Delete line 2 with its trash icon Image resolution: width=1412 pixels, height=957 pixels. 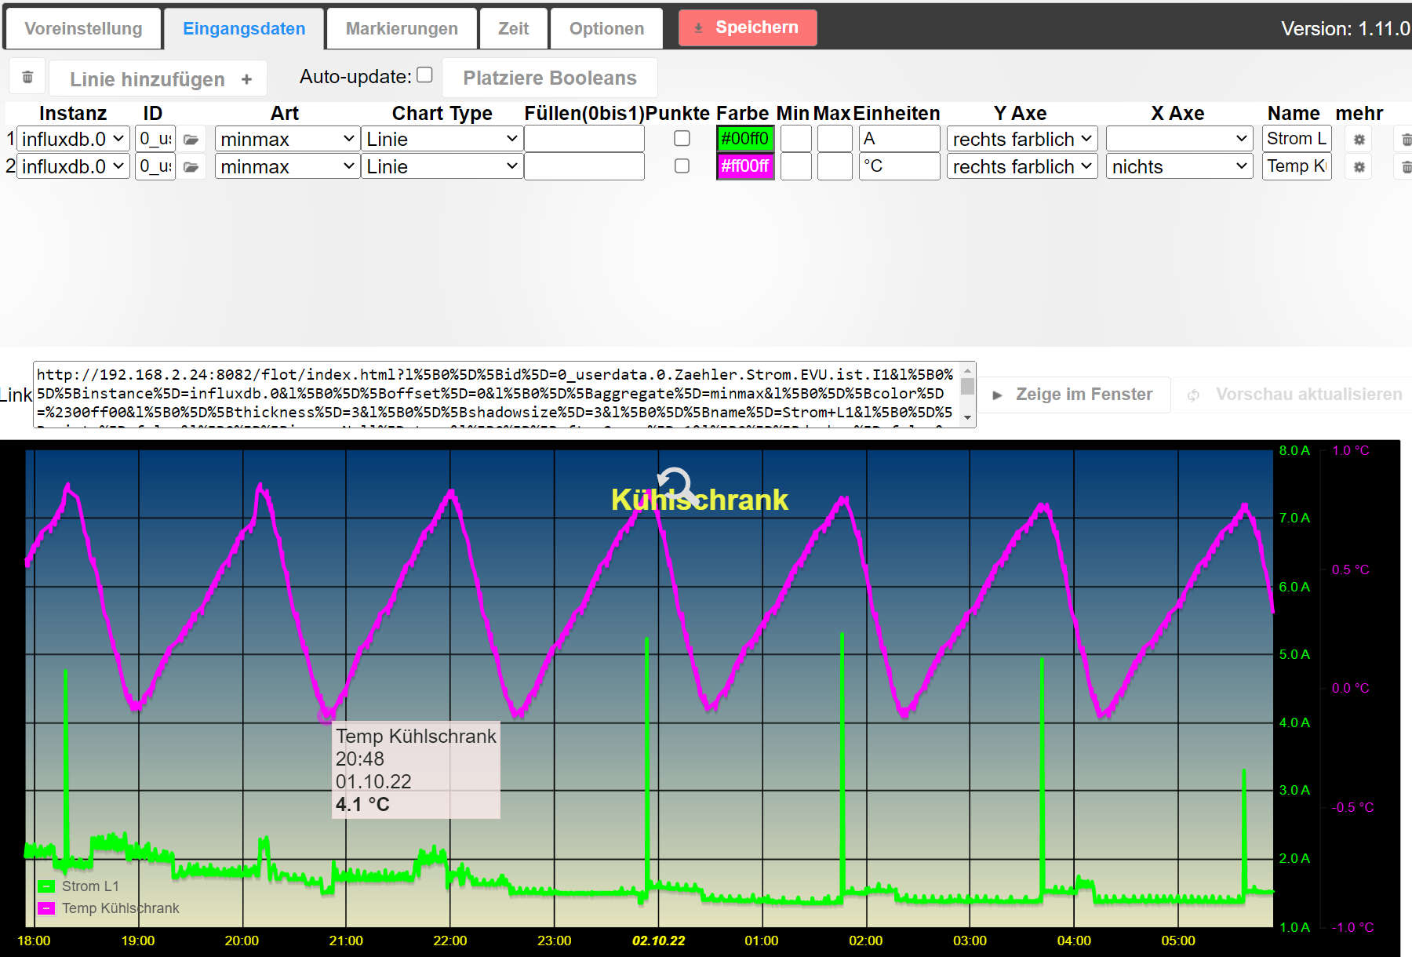[1405, 167]
